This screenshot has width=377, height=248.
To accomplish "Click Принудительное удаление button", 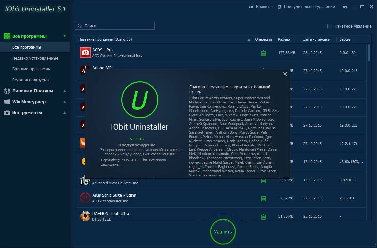I will click(309, 7).
